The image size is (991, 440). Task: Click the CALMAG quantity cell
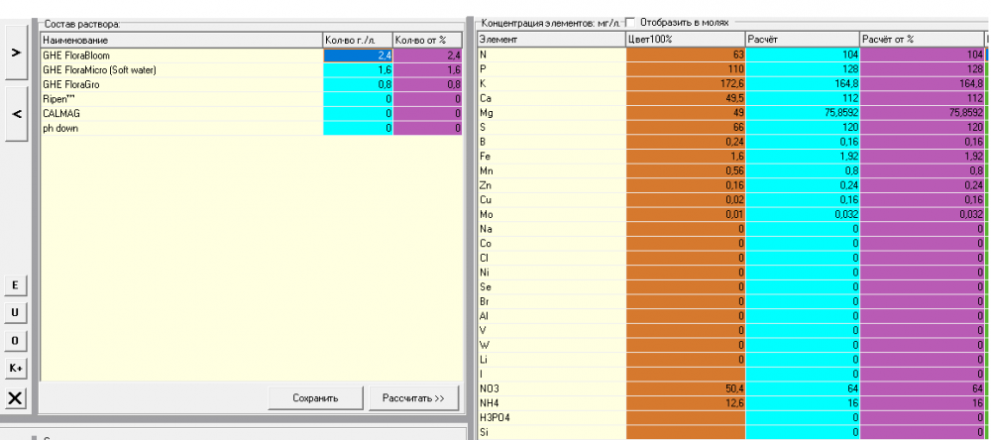point(358,114)
